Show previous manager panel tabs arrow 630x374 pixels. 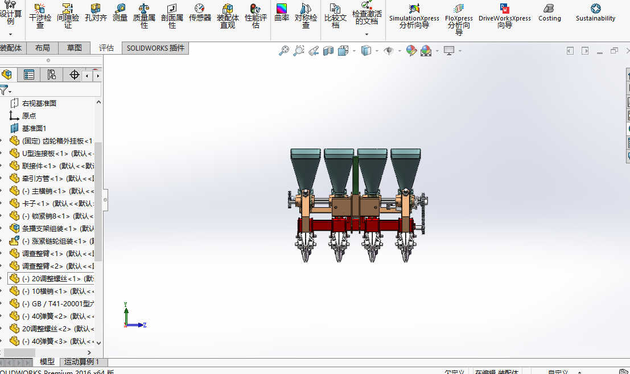87,76
